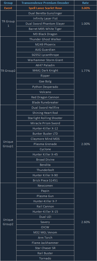Click the Warhammer Storm Giant entry
The image size is (97, 261).
[45, 60]
